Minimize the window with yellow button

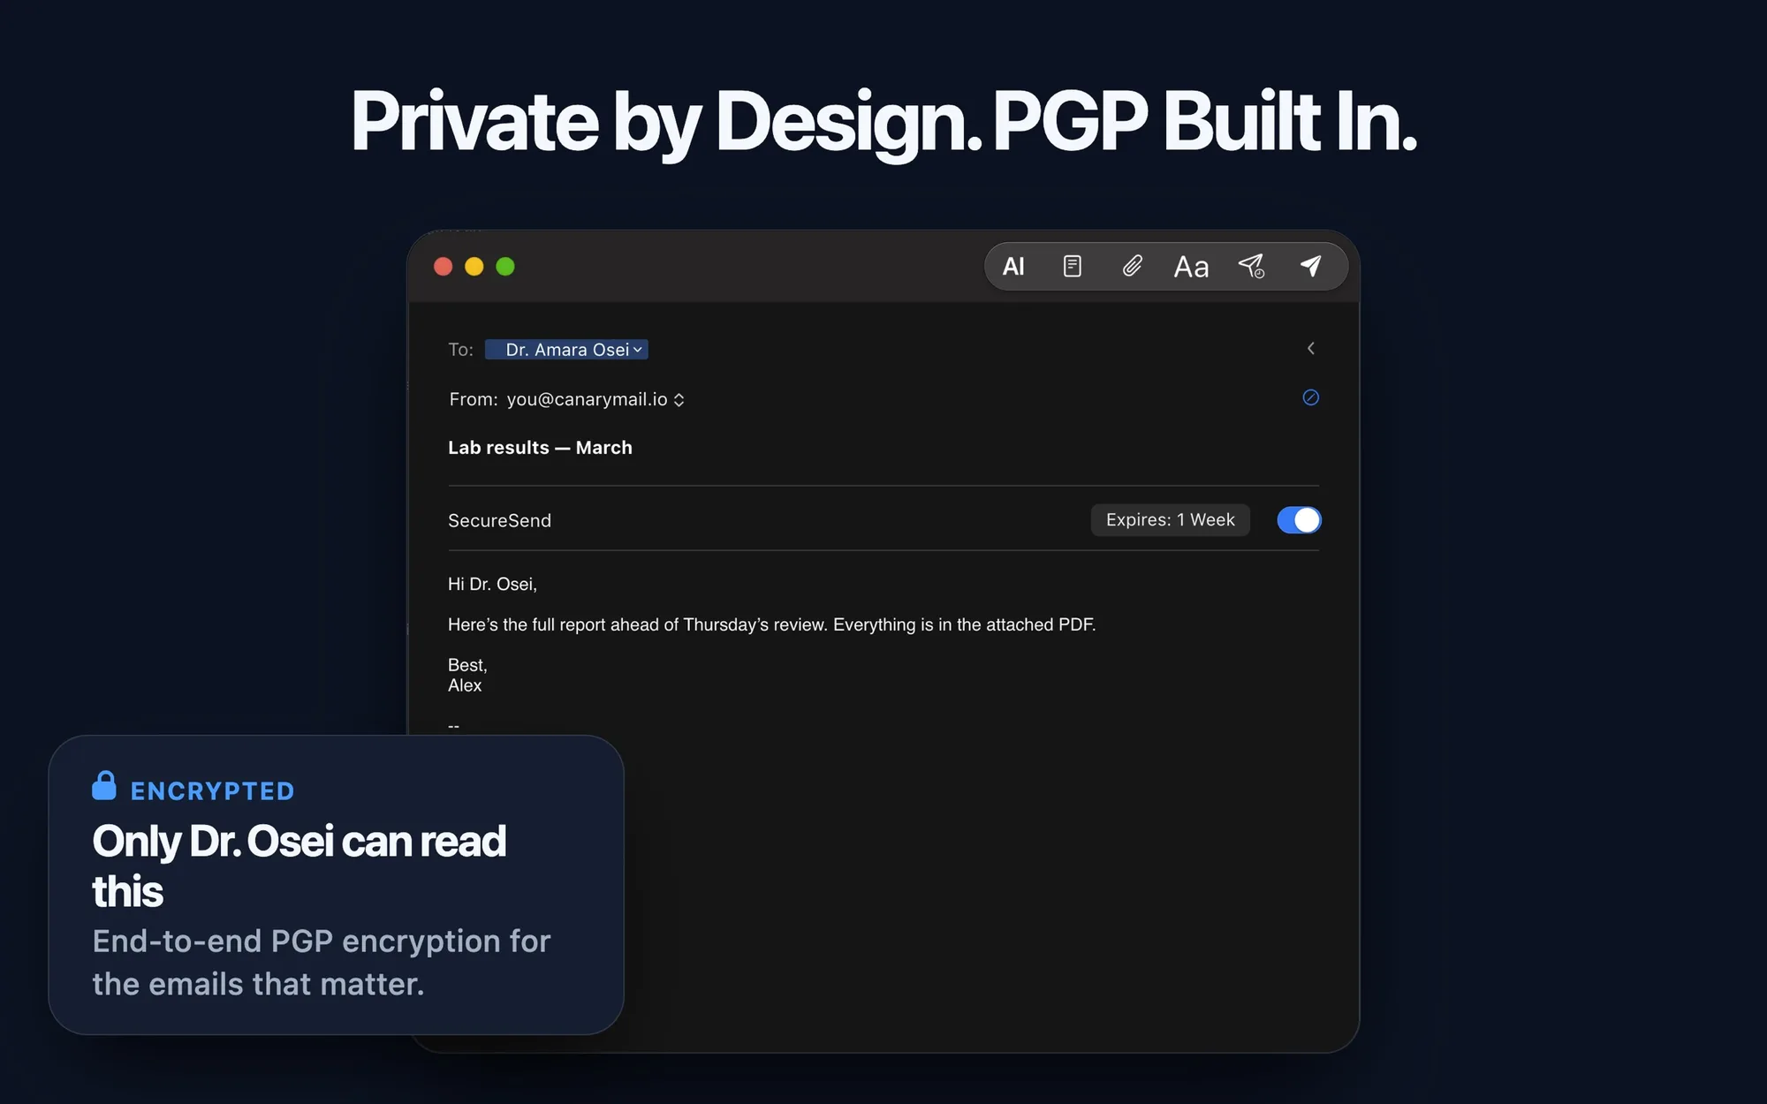[474, 267]
